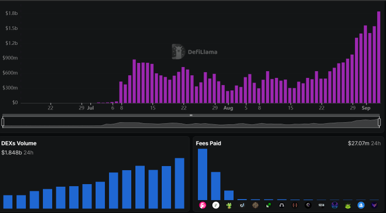Click the black icon with purple C
This screenshot has width=386, height=213.
pos(308,205)
